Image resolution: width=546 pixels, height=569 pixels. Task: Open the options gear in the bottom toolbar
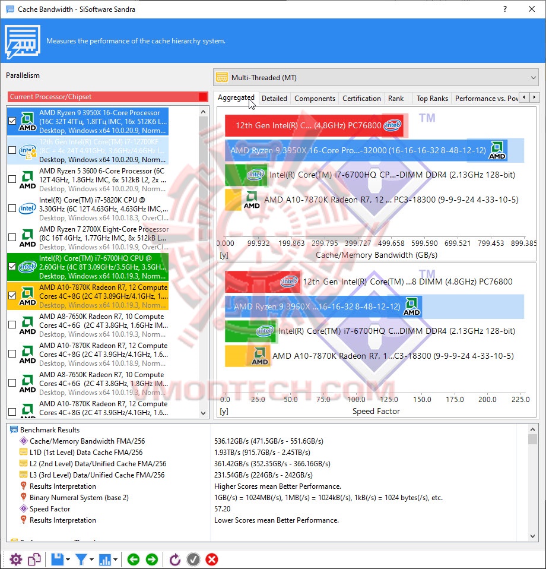(x=16, y=559)
